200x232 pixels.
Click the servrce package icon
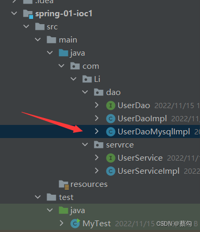click(99, 145)
